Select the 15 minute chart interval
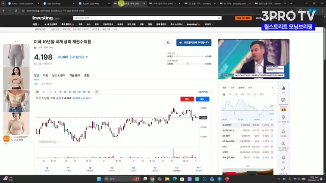Screen dimensions: 326x183 click(60, 92)
